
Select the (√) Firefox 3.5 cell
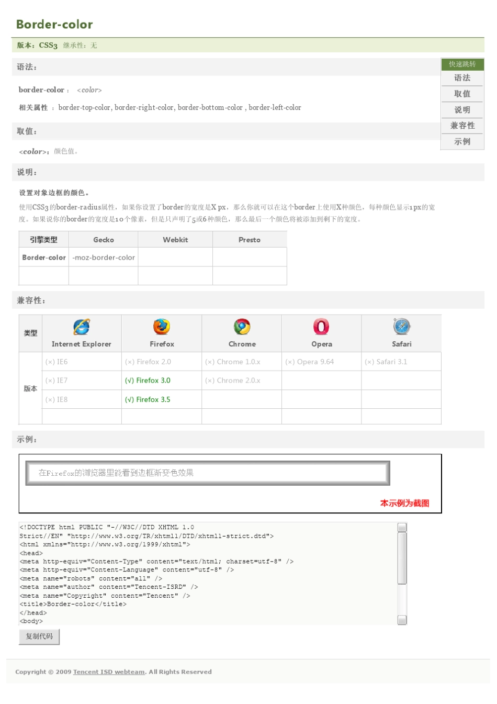pos(162,399)
